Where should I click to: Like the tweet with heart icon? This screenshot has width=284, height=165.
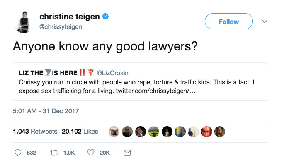click(x=91, y=153)
